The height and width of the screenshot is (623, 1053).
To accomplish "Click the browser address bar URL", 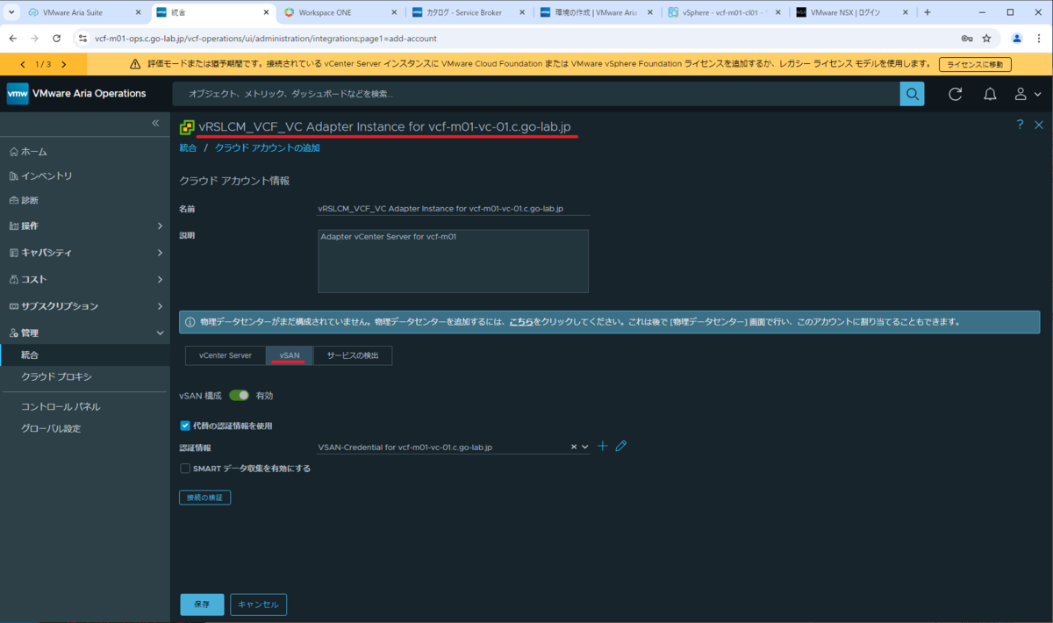I will (266, 39).
